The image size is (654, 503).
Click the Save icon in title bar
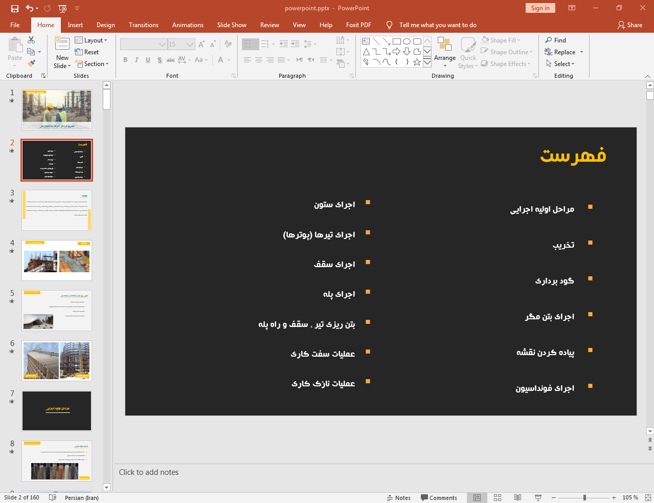[14, 8]
